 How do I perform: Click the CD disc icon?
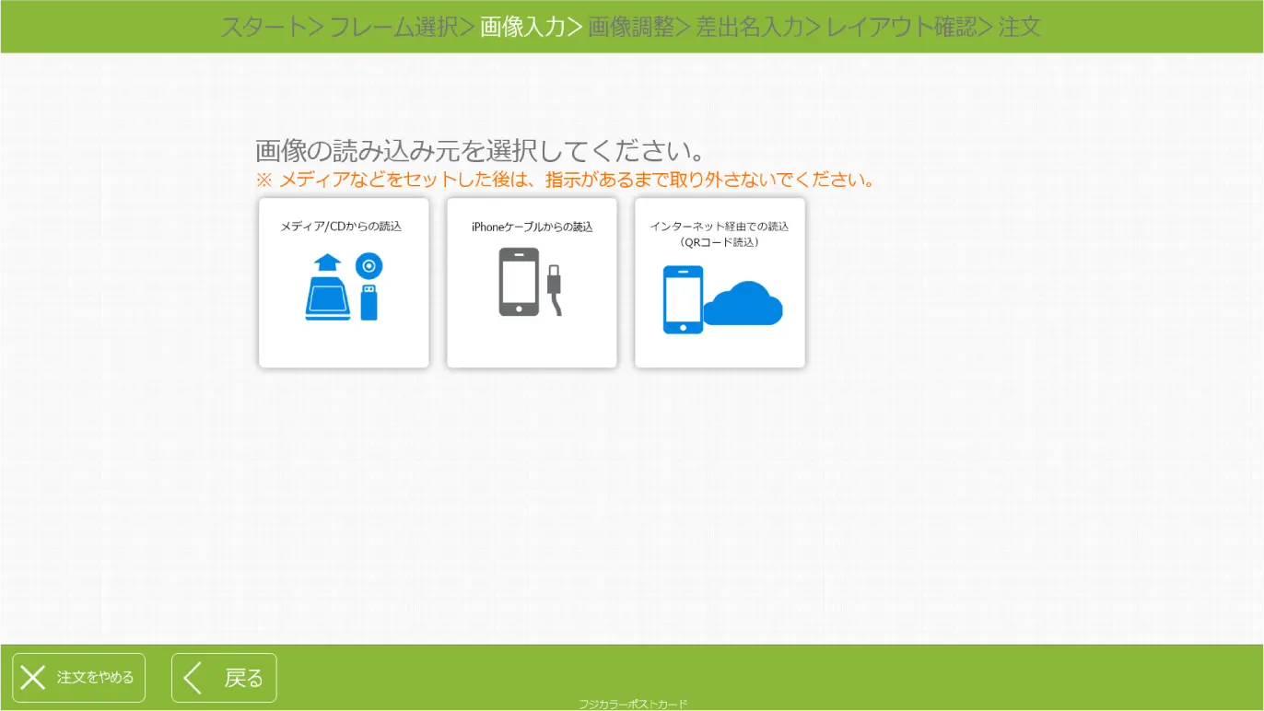368,265
